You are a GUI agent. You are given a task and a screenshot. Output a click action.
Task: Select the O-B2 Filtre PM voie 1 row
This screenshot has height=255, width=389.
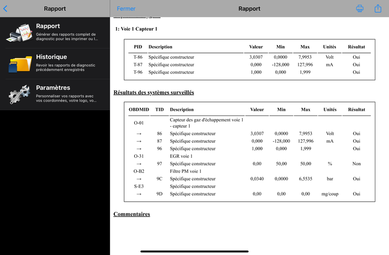(x=249, y=171)
